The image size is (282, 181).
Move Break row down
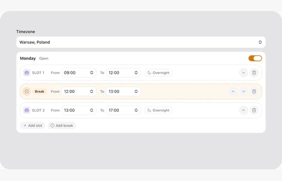(243, 92)
